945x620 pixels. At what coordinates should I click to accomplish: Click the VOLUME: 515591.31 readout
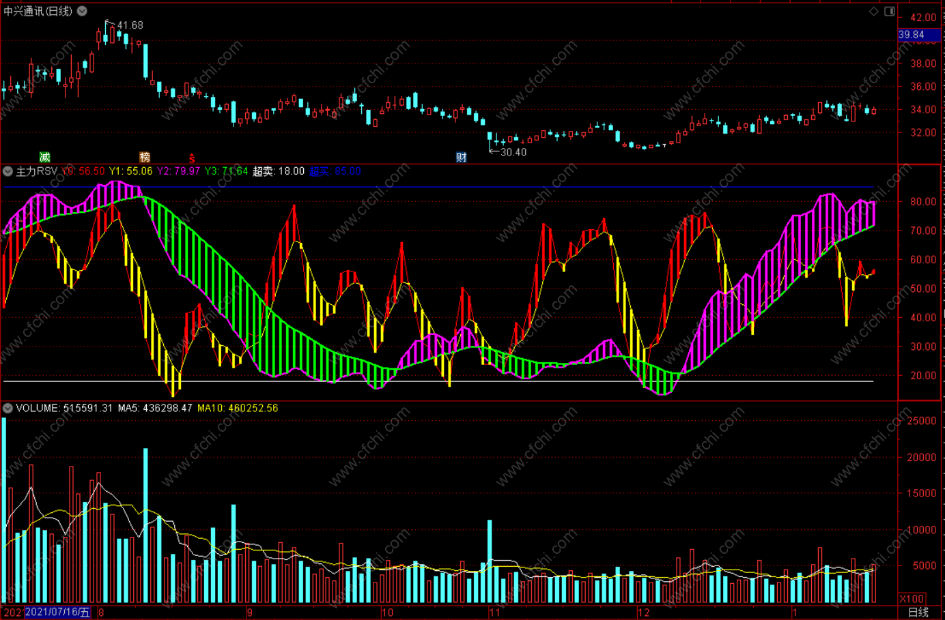click(x=64, y=408)
